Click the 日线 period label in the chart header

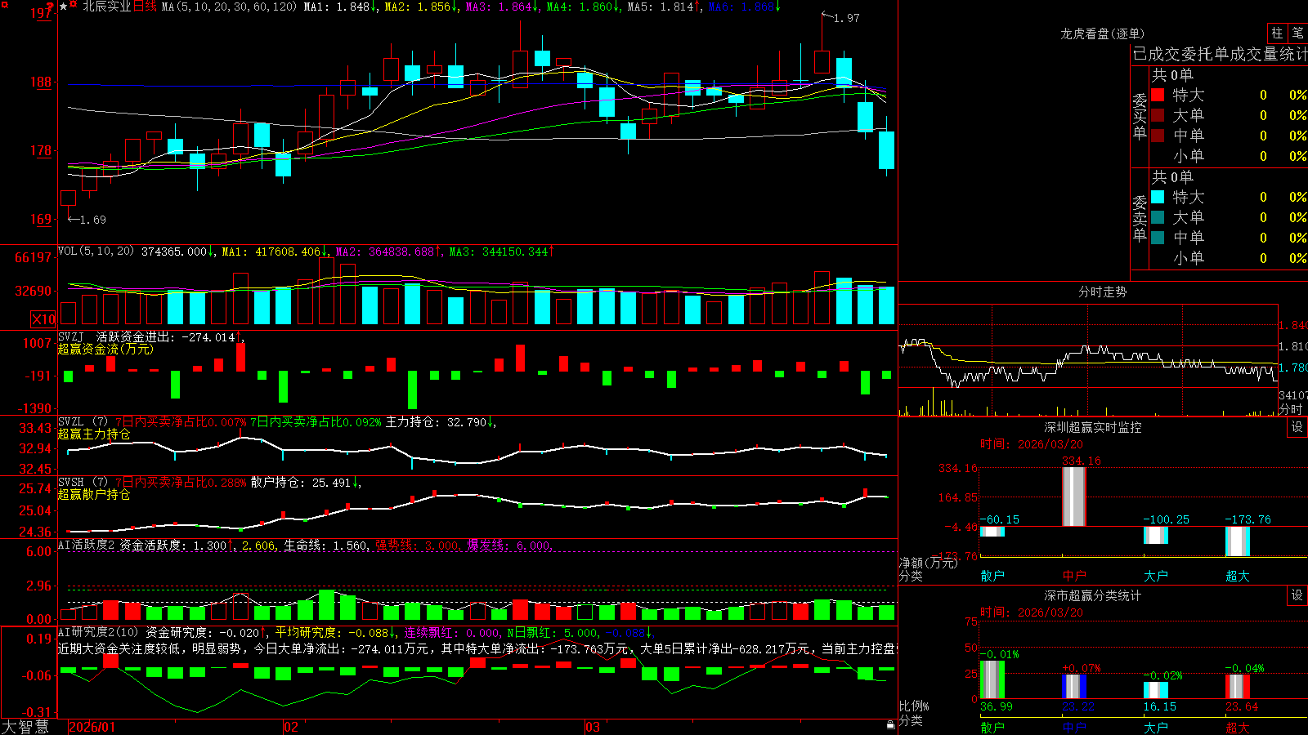pyautogui.click(x=144, y=7)
